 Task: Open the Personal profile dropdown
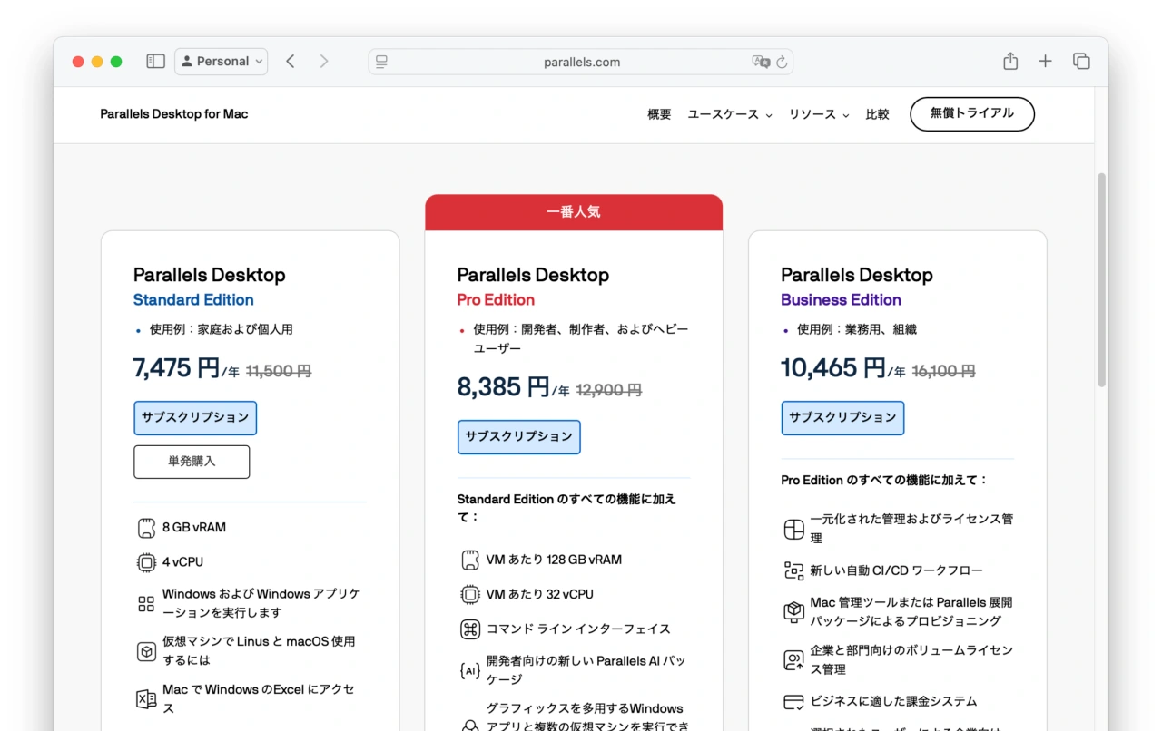pyautogui.click(x=222, y=62)
